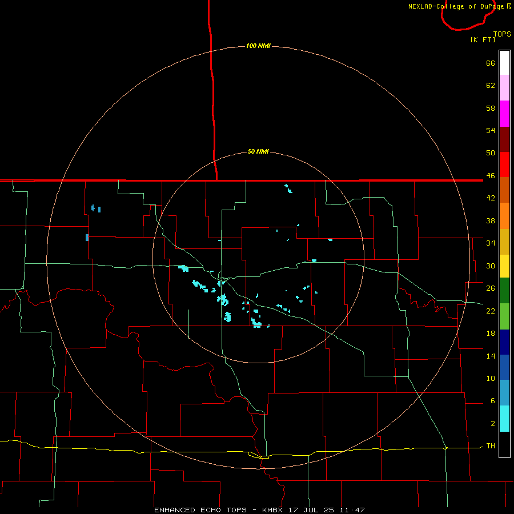Click the TH threshold label on the scale
The width and height of the screenshot is (514, 514).
(x=491, y=446)
